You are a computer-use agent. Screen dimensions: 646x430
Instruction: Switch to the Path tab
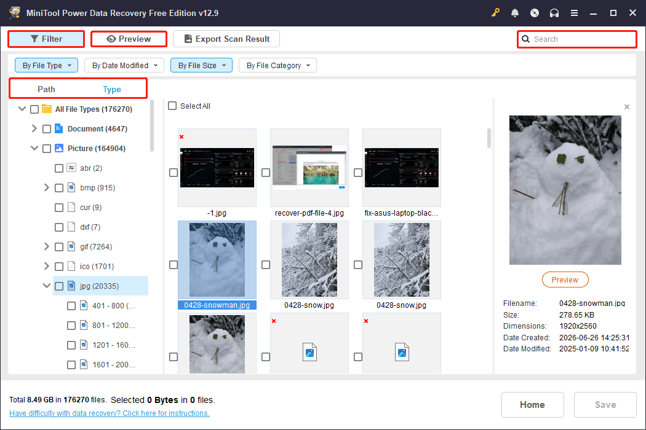click(46, 89)
